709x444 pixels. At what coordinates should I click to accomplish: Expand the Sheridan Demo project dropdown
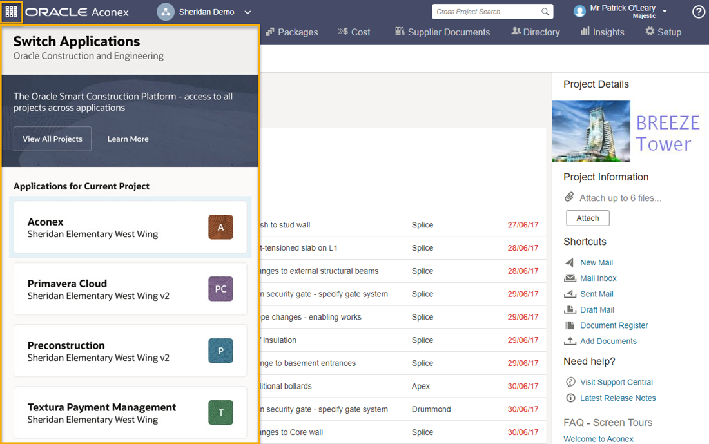coord(248,12)
